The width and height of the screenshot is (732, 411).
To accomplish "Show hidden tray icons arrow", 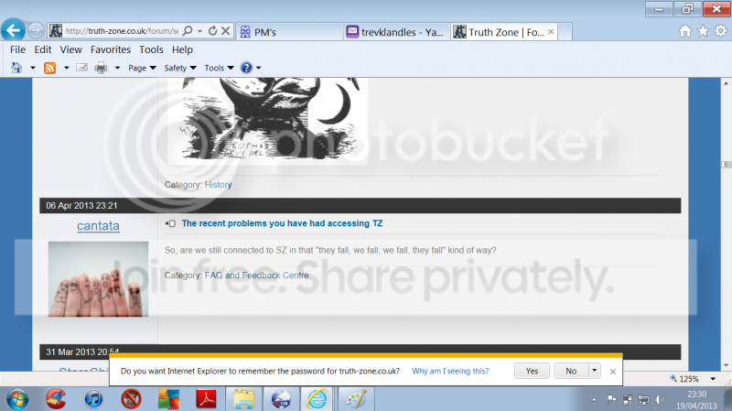I will click(594, 400).
